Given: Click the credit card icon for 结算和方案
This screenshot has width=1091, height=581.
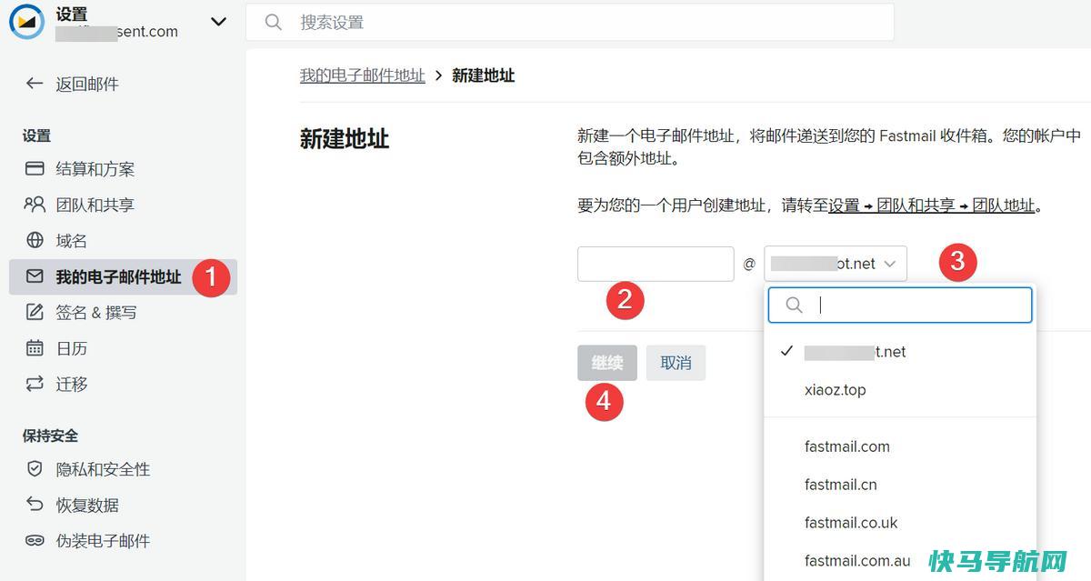Looking at the screenshot, I should click(35, 169).
